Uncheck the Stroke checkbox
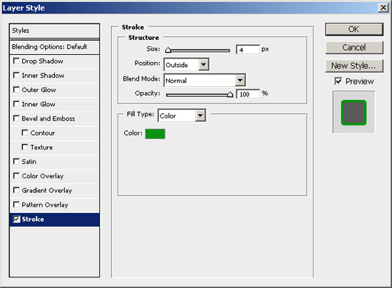Viewport: 392px width, 288px height. point(16,220)
